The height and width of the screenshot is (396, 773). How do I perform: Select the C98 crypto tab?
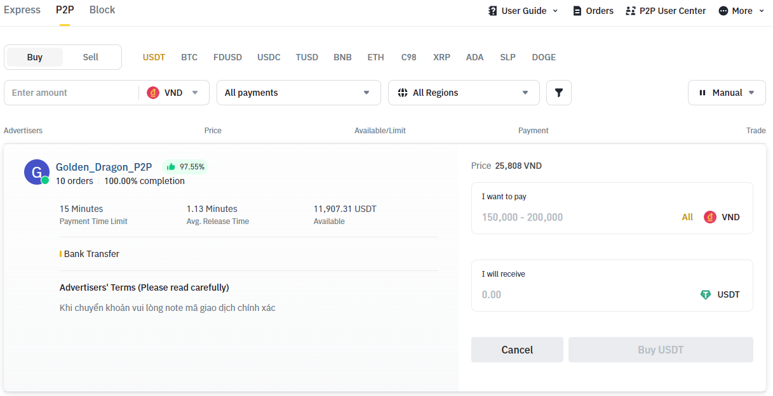(408, 57)
